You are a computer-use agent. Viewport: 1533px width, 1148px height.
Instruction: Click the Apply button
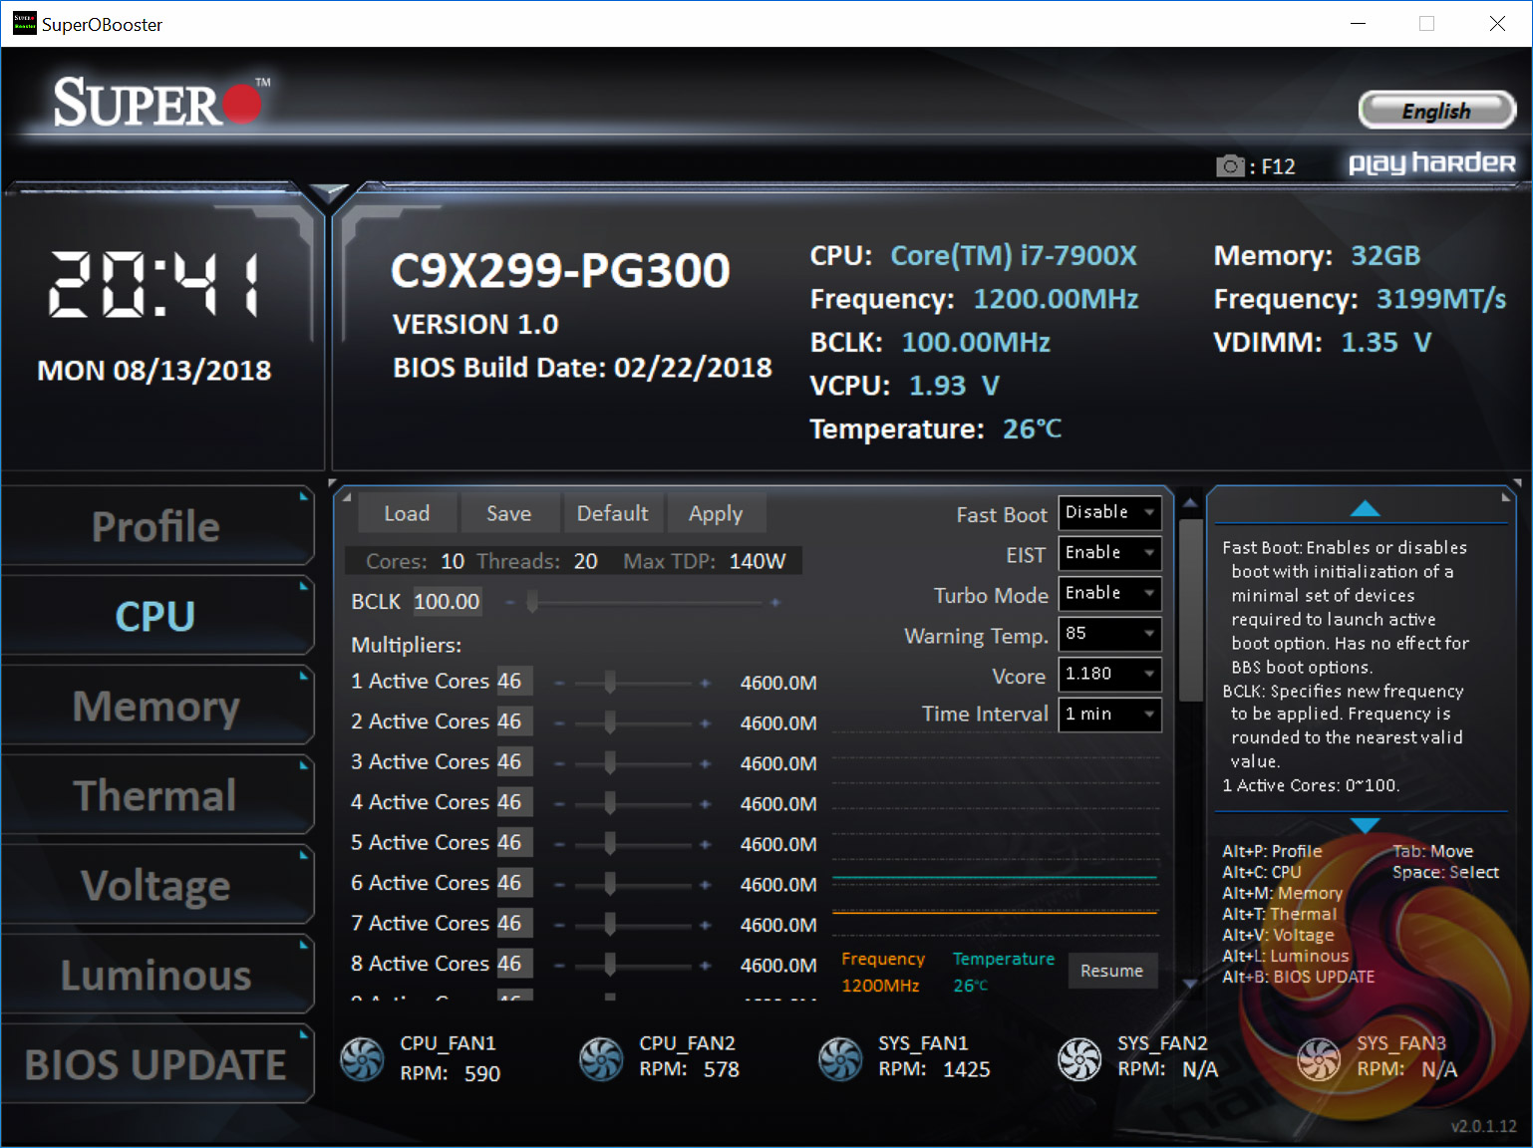(x=716, y=513)
